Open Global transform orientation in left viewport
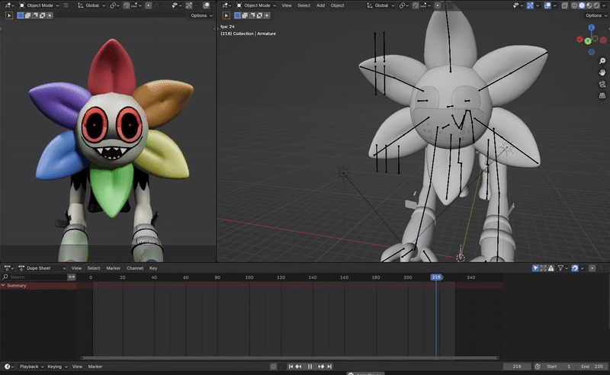The width and height of the screenshot is (610, 375). click(x=91, y=5)
